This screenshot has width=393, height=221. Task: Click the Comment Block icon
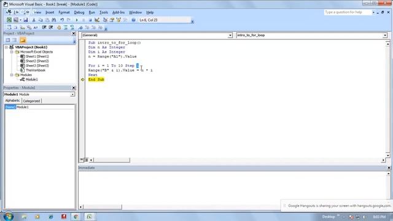pyautogui.click(x=66, y=28)
